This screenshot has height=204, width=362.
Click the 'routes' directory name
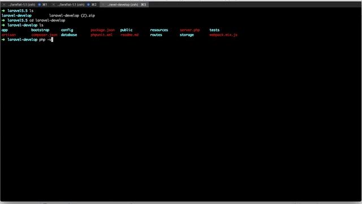click(156, 35)
